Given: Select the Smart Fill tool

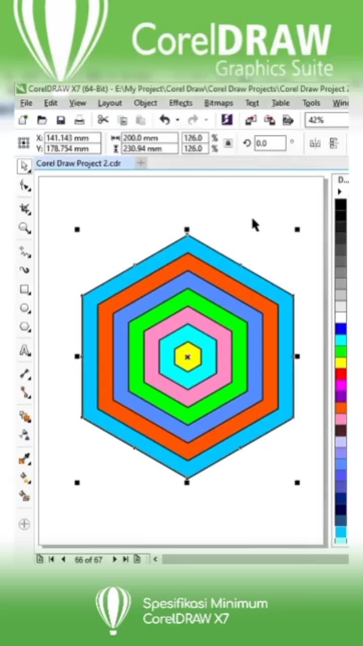Looking at the screenshot, I should (24, 495).
